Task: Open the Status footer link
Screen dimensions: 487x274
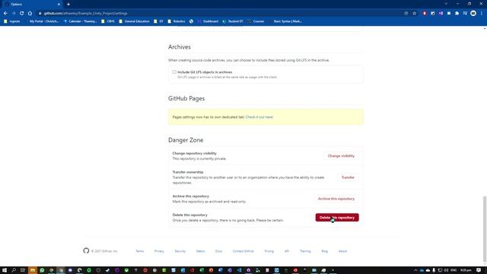Action: tap(200, 251)
